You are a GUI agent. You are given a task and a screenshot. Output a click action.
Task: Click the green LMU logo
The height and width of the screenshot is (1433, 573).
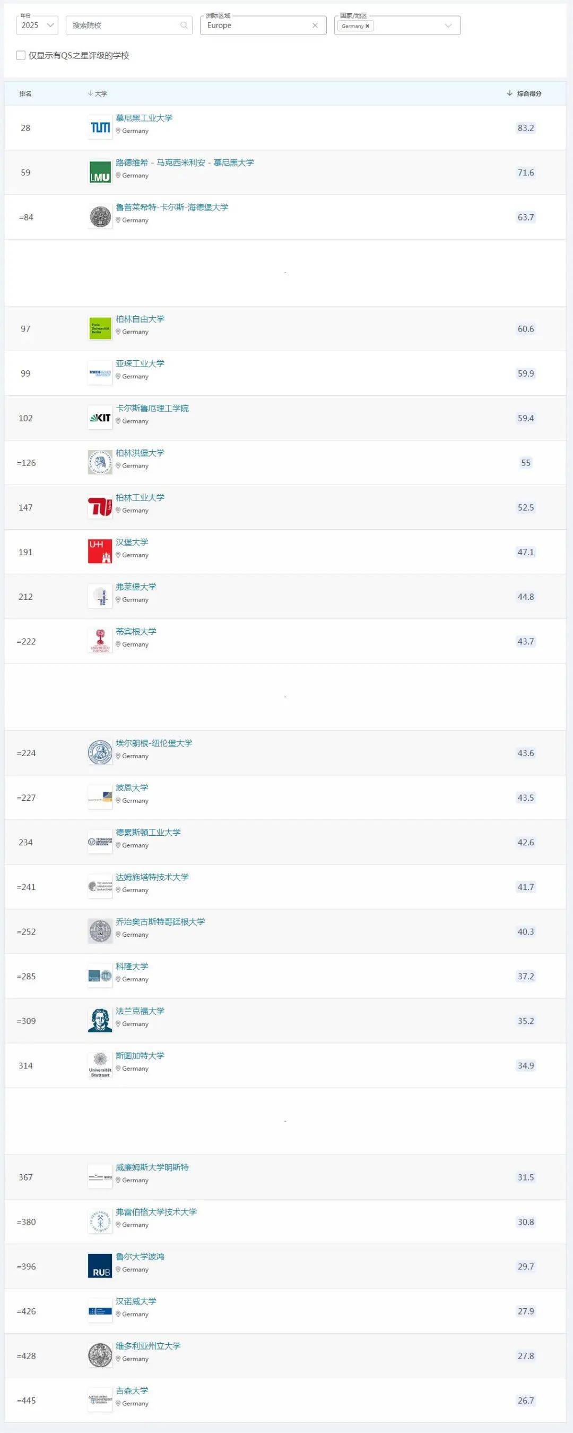[100, 173]
